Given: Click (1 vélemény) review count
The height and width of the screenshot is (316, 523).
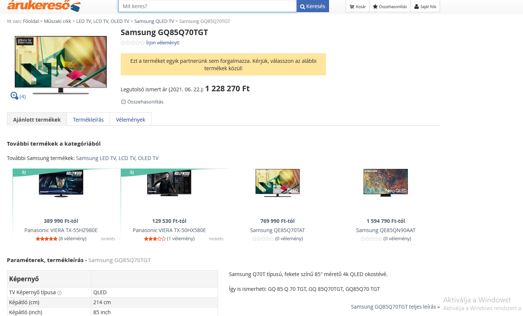Looking at the screenshot, I should tap(181, 239).
